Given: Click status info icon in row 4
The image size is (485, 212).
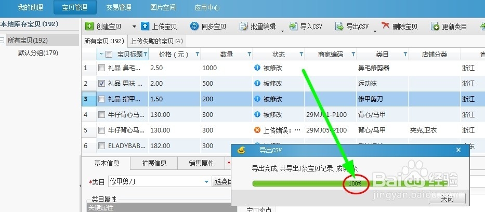Looking at the screenshot, I should [257, 114].
